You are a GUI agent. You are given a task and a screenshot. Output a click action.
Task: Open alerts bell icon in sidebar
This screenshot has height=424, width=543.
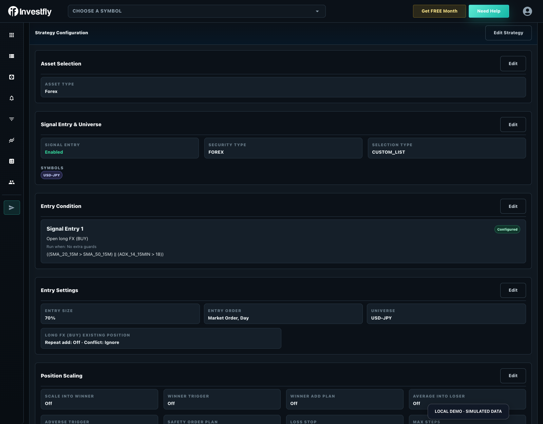(x=12, y=98)
